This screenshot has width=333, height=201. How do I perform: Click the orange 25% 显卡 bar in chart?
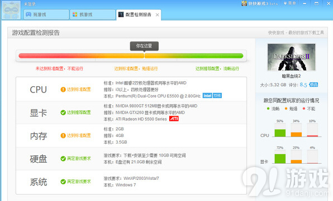(x=296, y=161)
